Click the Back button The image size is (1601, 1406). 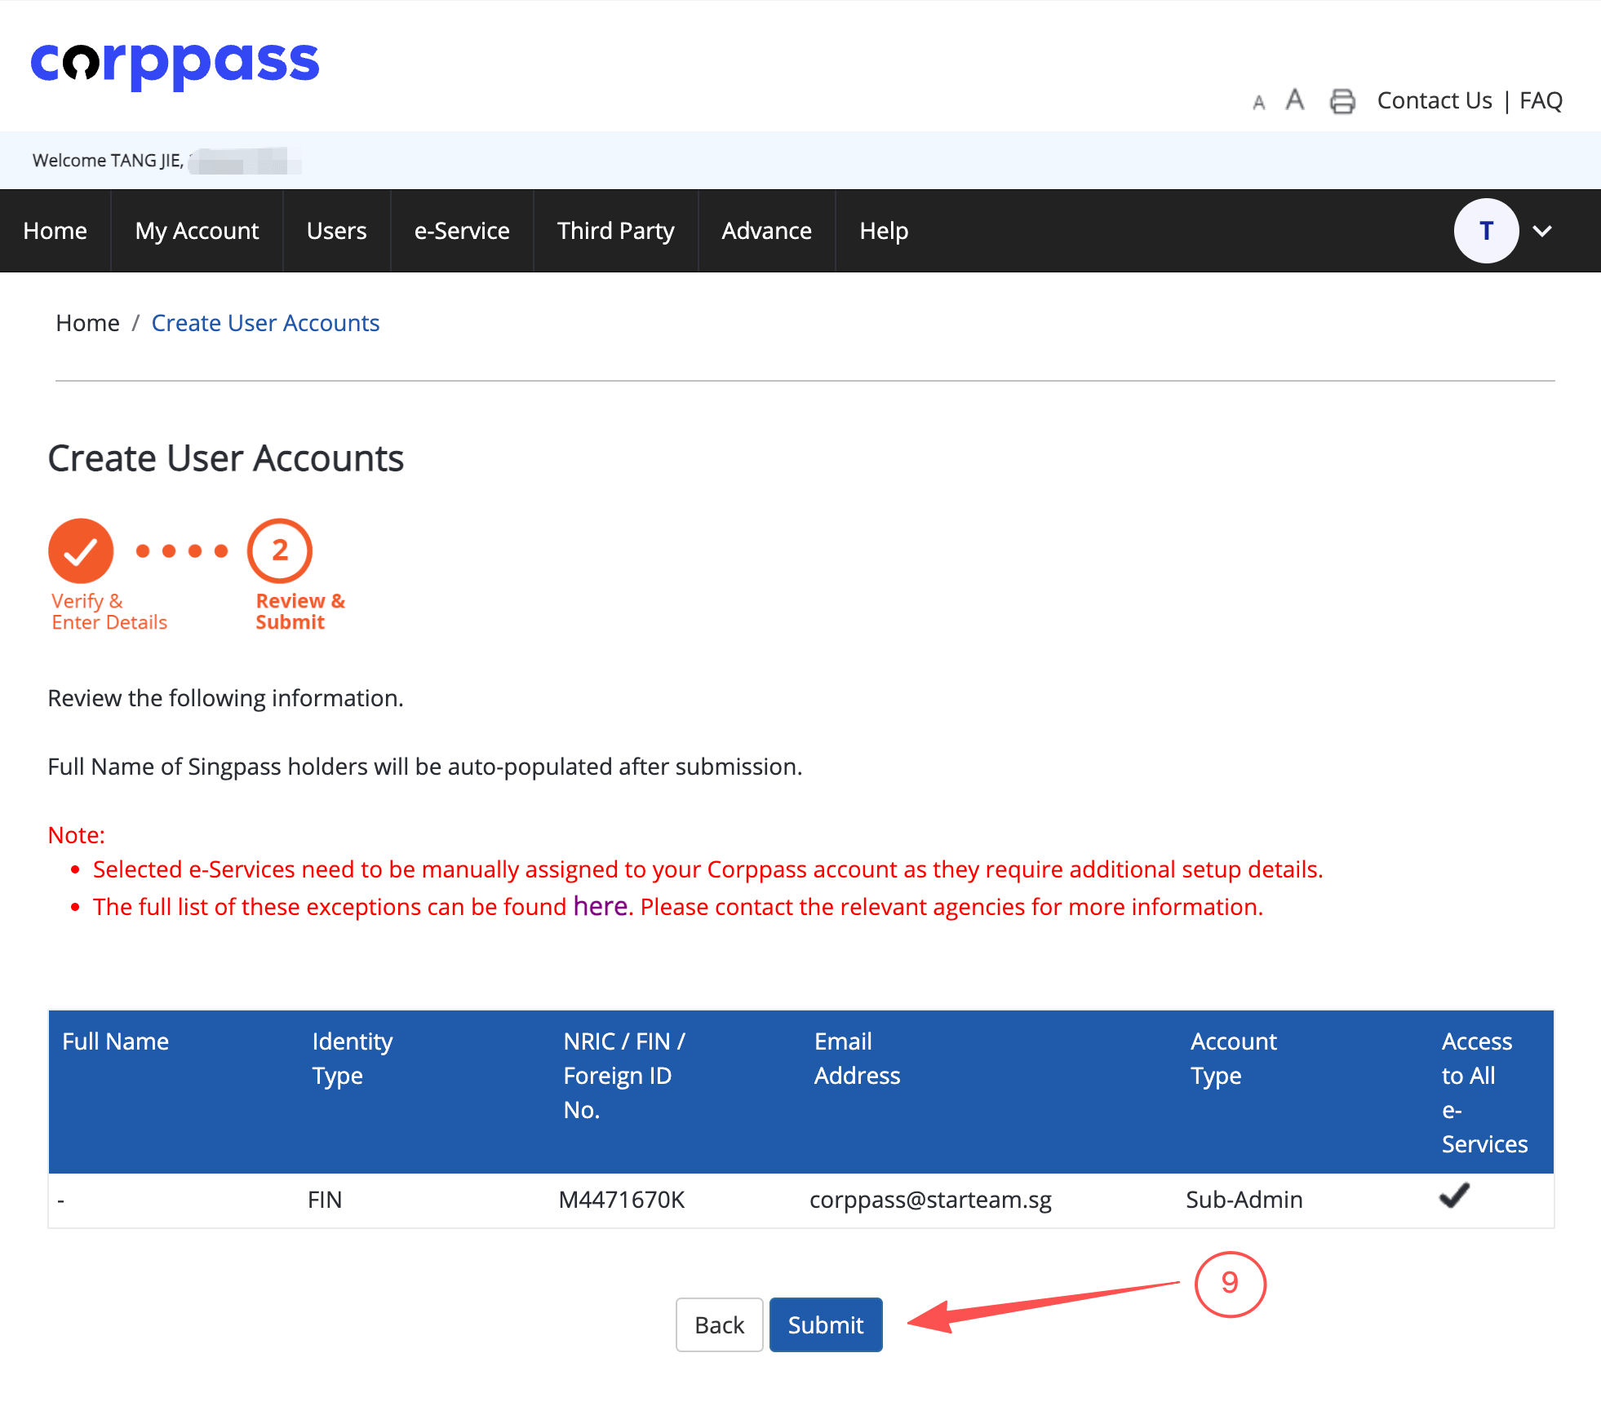pos(719,1324)
